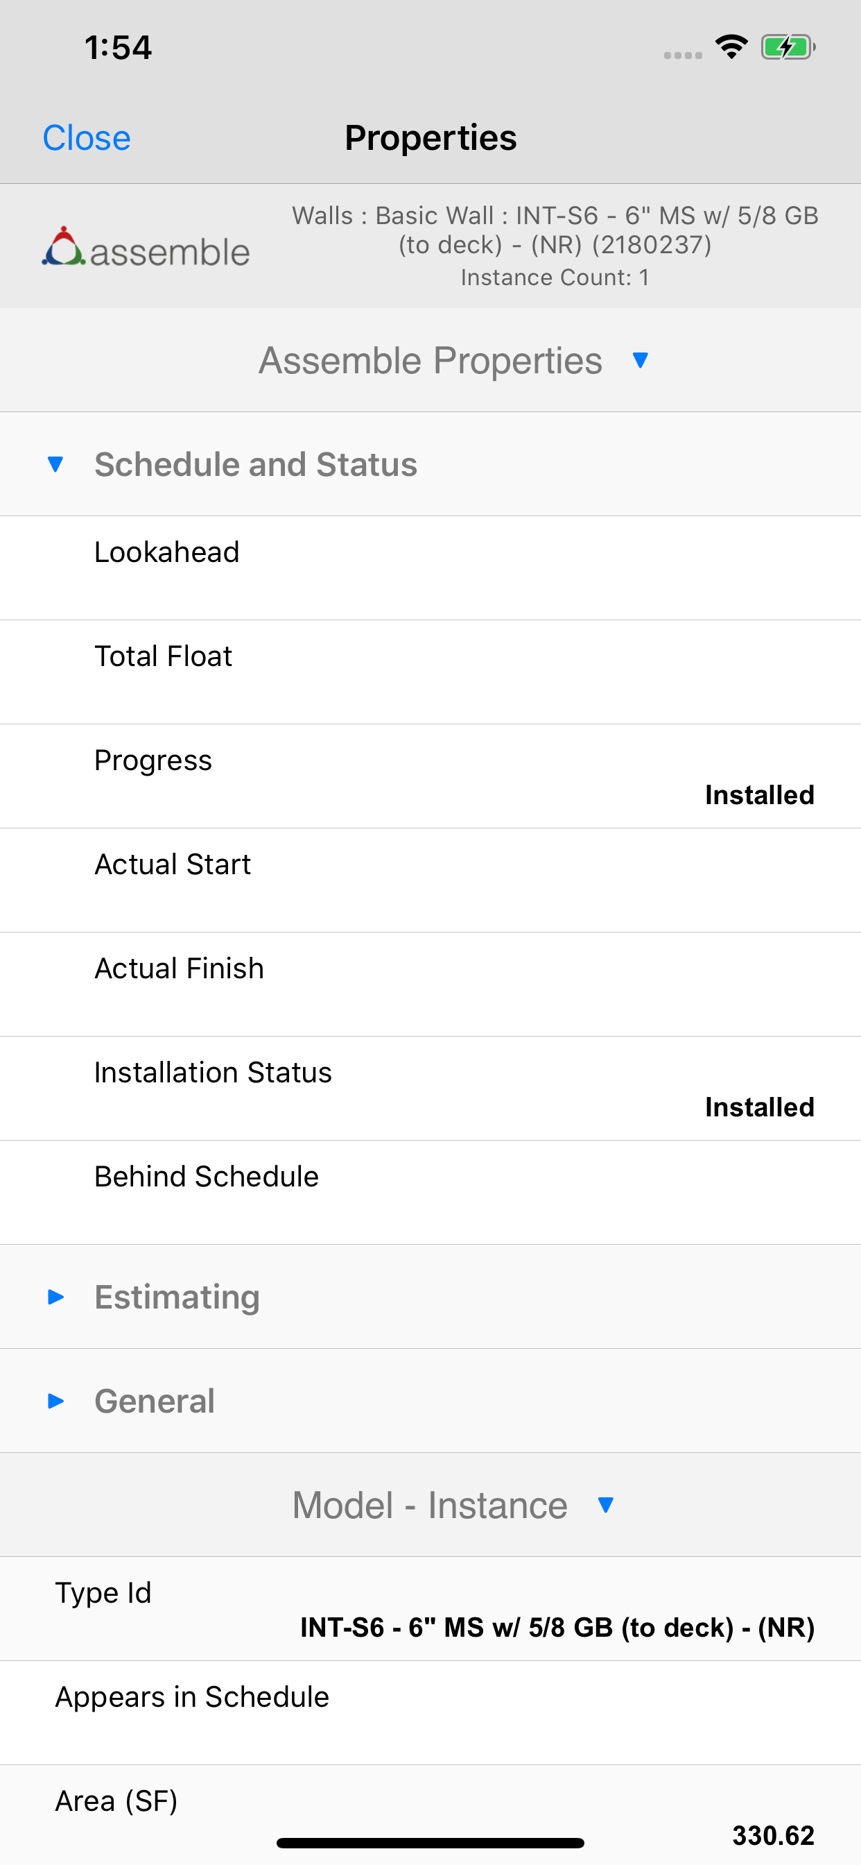Collapse Assemble Properties with the blue triangle

pyautogui.click(x=640, y=360)
